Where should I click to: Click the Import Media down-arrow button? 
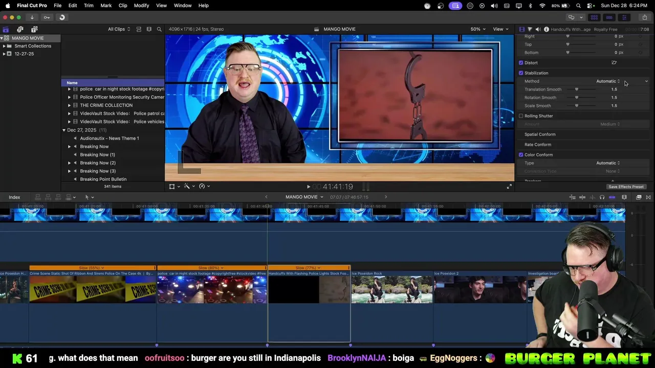tap(32, 17)
